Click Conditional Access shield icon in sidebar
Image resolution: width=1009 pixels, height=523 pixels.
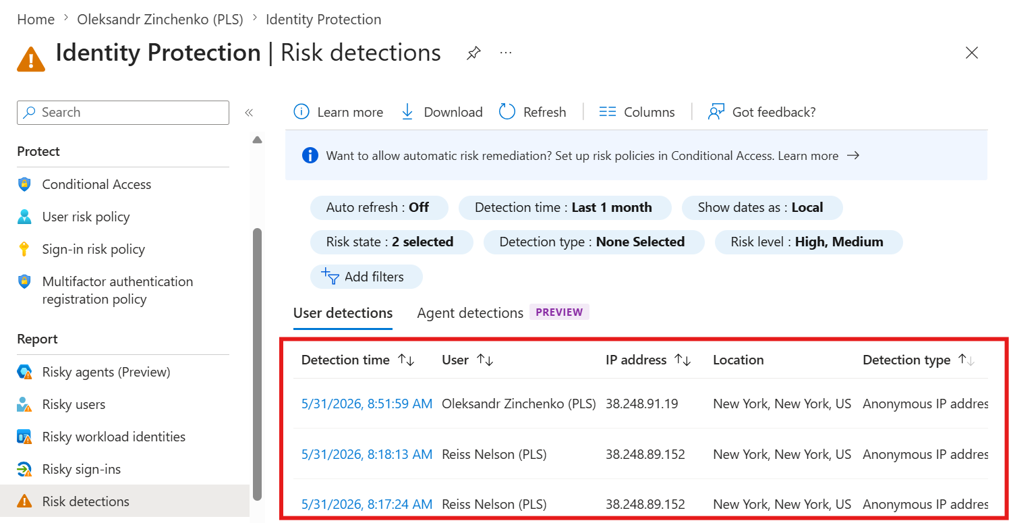(x=25, y=184)
